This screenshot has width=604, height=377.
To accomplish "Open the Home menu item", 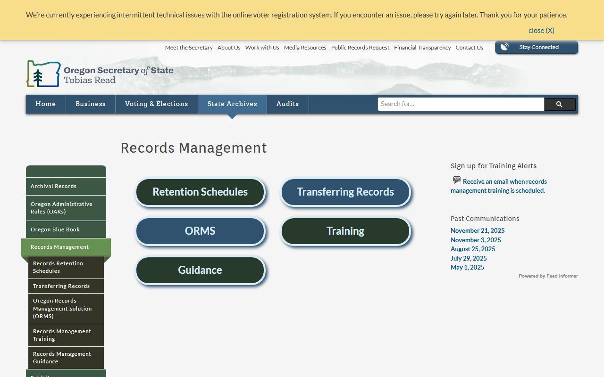I will coord(46,104).
